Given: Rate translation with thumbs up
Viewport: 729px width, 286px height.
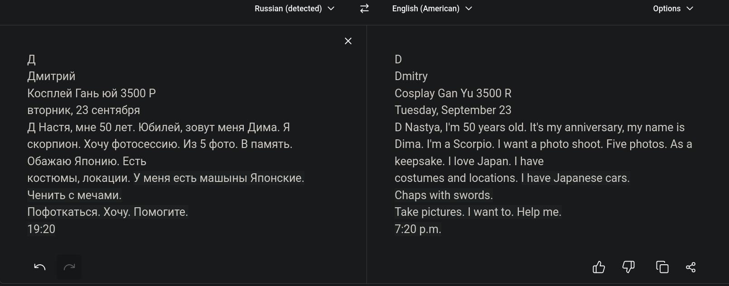Looking at the screenshot, I should coord(599,267).
